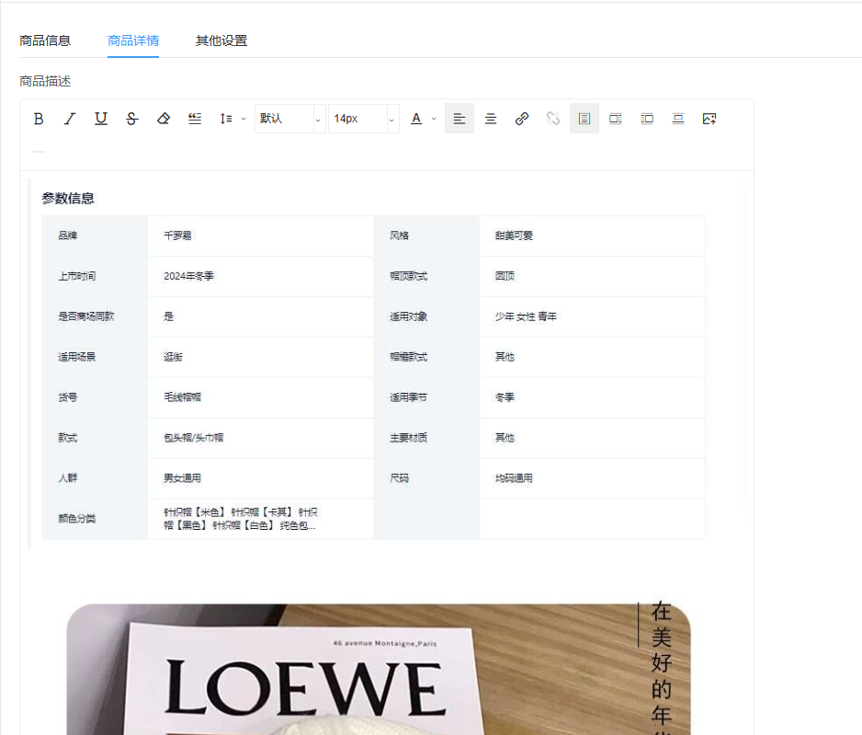Toggle left text alignment
This screenshot has width=862, height=735.
459,119
